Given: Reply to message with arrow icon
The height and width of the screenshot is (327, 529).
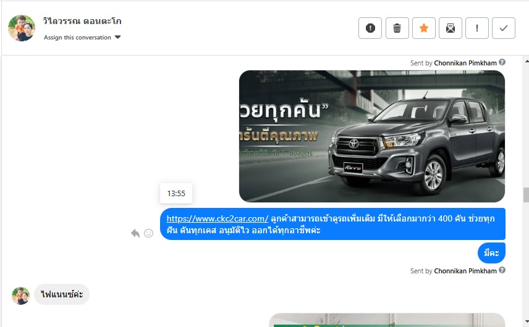Looking at the screenshot, I should [135, 233].
